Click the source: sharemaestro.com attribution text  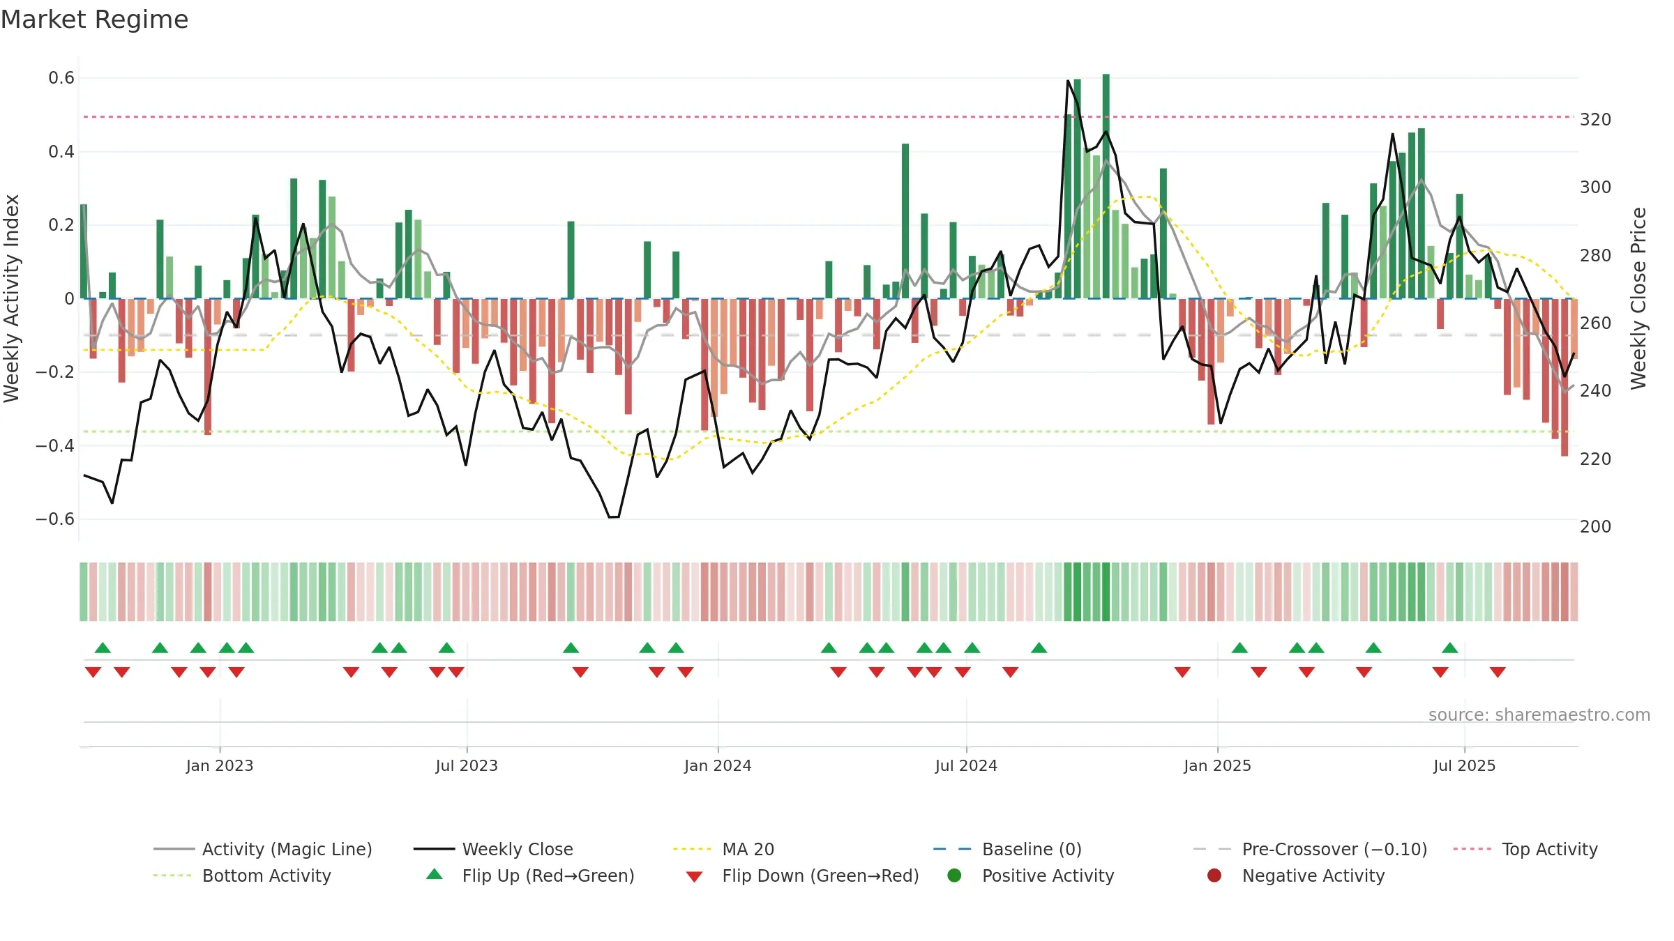coord(1539,714)
